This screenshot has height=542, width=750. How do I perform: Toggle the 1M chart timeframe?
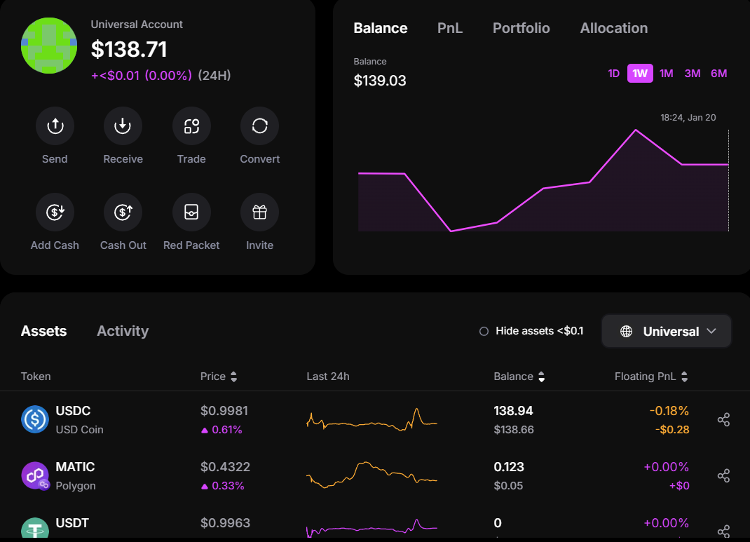coord(666,73)
